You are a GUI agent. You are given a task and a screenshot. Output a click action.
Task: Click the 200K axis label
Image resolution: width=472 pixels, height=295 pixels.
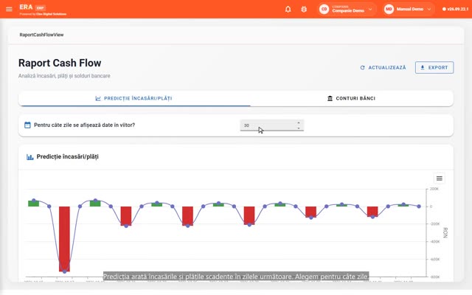tap(434, 189)
